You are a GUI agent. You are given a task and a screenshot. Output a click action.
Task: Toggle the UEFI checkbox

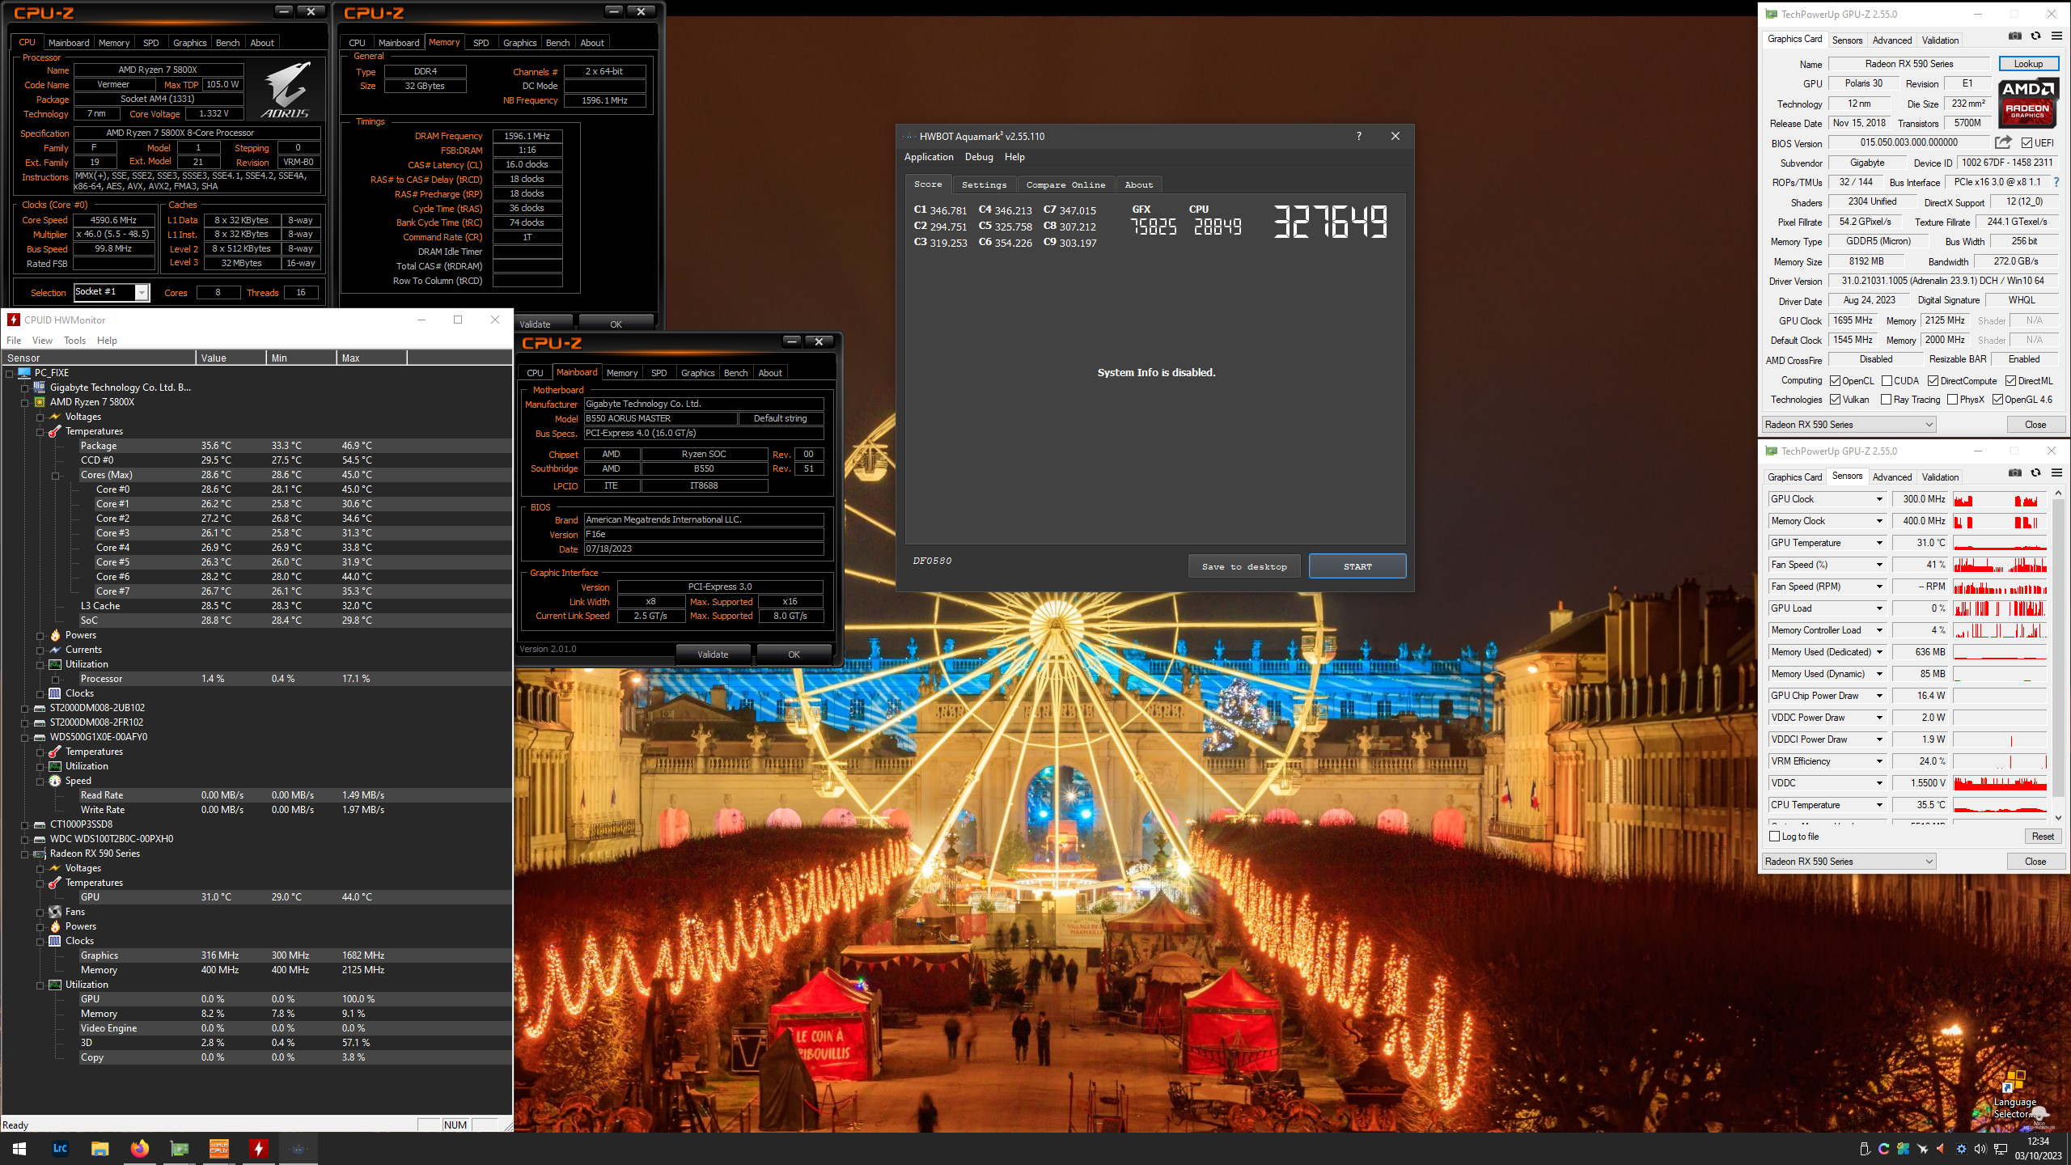(2027, 143)
